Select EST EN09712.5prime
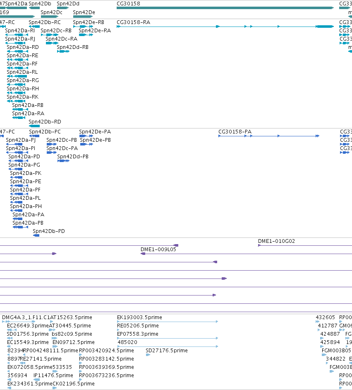The width and height of the screenshot is (352, 390). click(x=74, y=342)
